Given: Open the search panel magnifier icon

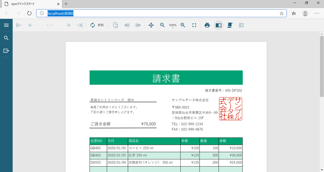Looking at the screenshot, I should 6,38.
